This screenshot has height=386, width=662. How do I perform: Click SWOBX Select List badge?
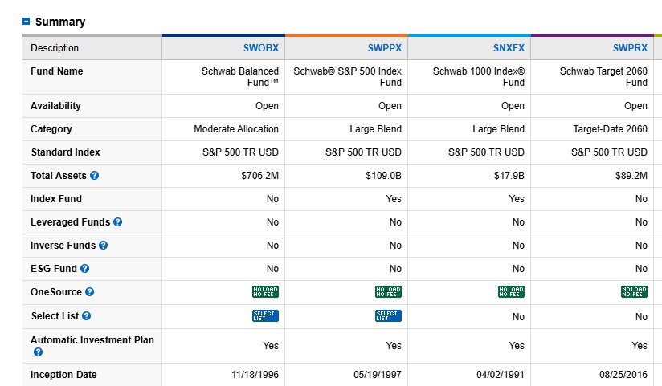266,315
